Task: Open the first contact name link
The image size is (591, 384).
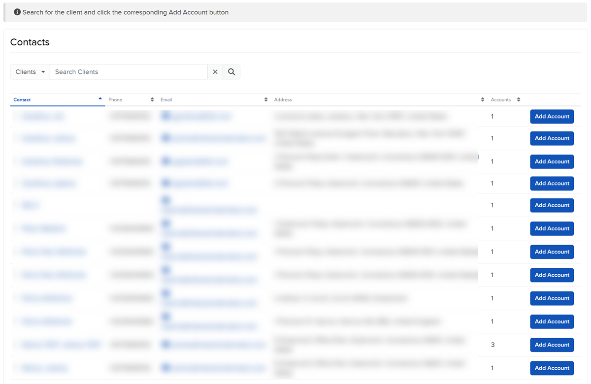Action: (x=43, y=117)
